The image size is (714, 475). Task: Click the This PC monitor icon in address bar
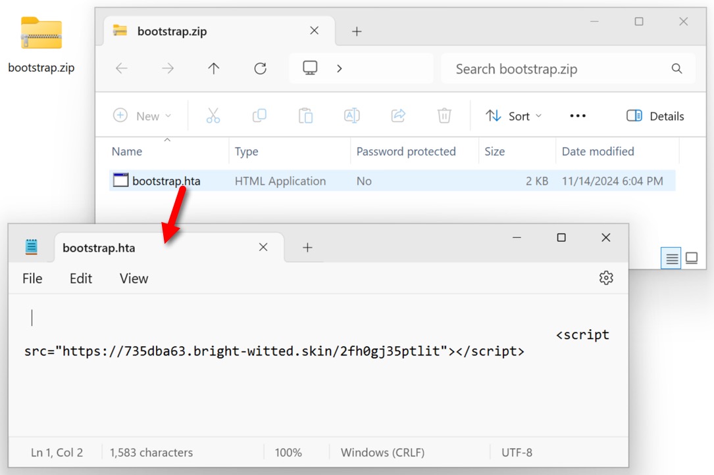(x=310, y=68)
